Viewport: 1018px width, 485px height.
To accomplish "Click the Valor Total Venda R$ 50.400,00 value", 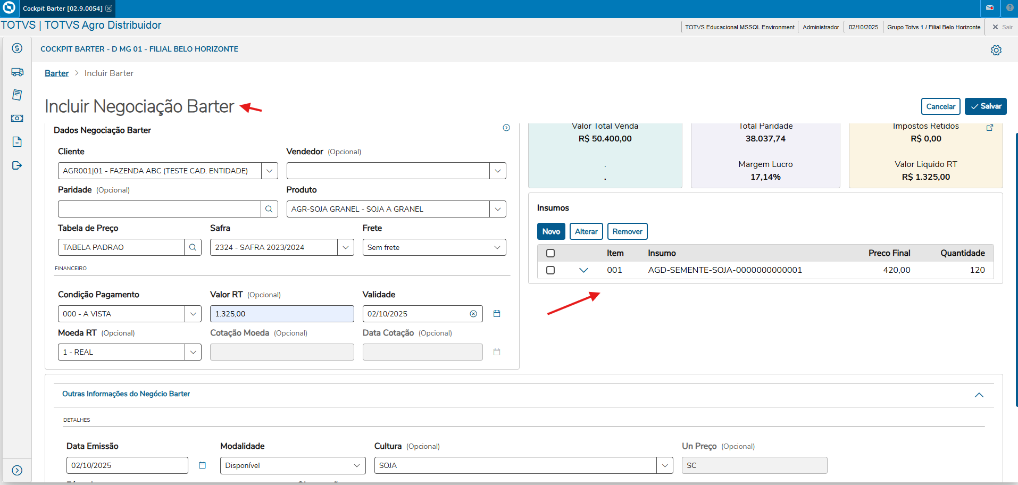I will pyautogui.click(x=605, y=139).
